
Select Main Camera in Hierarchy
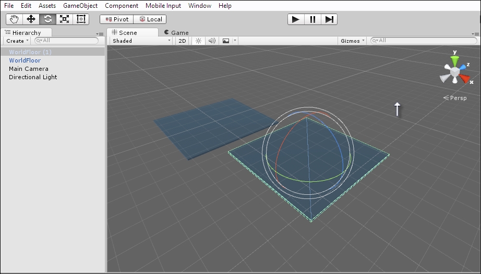pos(29,69)
